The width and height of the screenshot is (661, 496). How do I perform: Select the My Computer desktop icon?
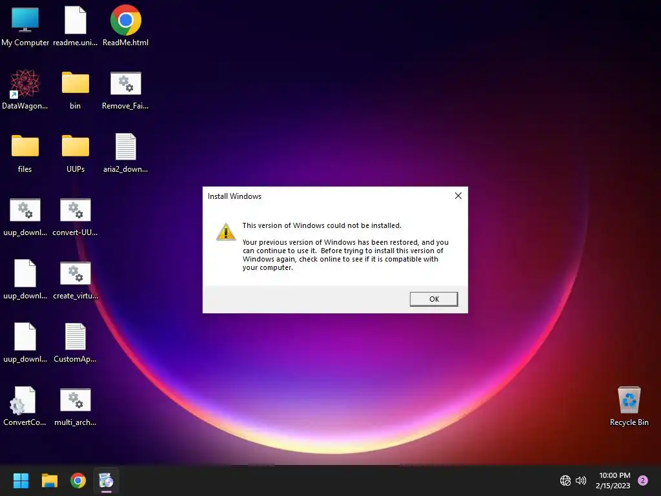click(x=25, y=26)
